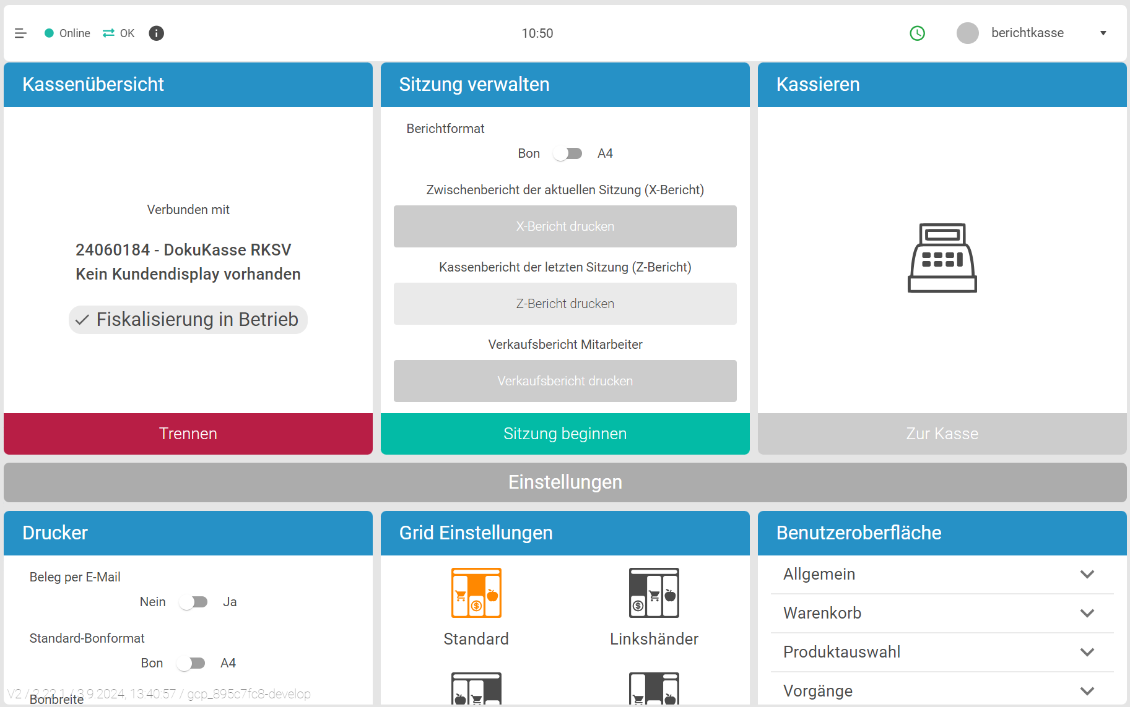Click the red Trennen button
The width and height of the screenshot is (1130, 707).
(x=188, y=434)
